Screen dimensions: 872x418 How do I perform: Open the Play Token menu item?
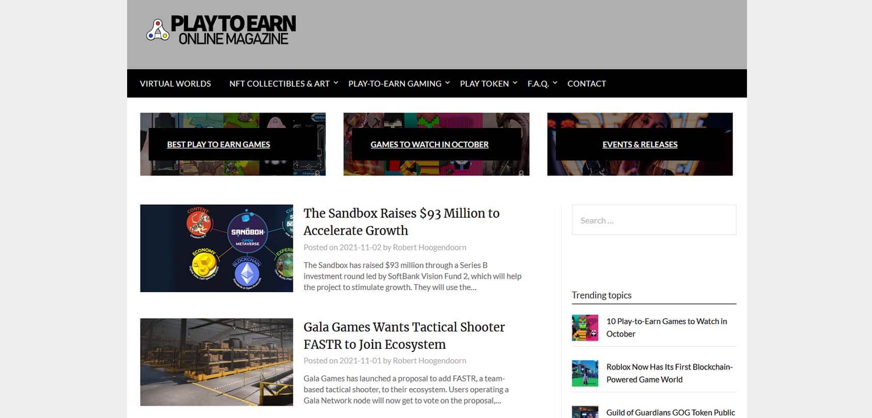tap(484, 84)
